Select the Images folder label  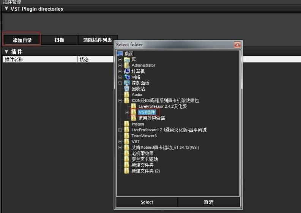(x=138, y=124)
